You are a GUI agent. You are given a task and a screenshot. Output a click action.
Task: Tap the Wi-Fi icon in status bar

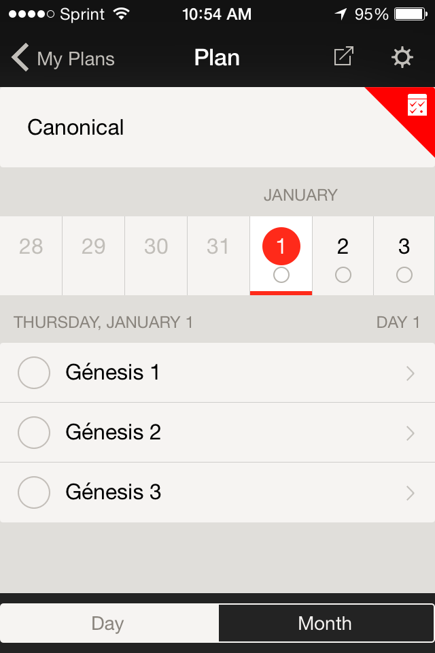pyautogui.click(x=122, y=14)
